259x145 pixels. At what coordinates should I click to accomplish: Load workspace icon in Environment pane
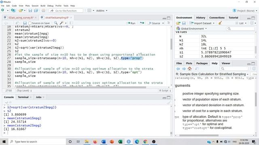point(178,23)
